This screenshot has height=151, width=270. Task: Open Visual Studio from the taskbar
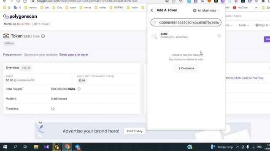[46, 147]
